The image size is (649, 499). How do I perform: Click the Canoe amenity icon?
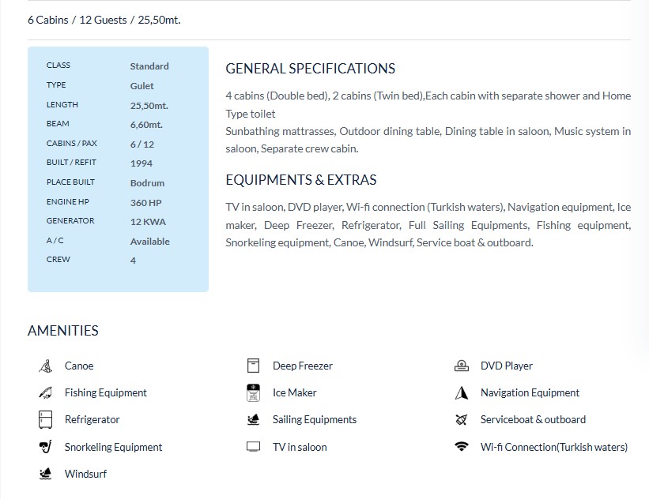[45, 366]
